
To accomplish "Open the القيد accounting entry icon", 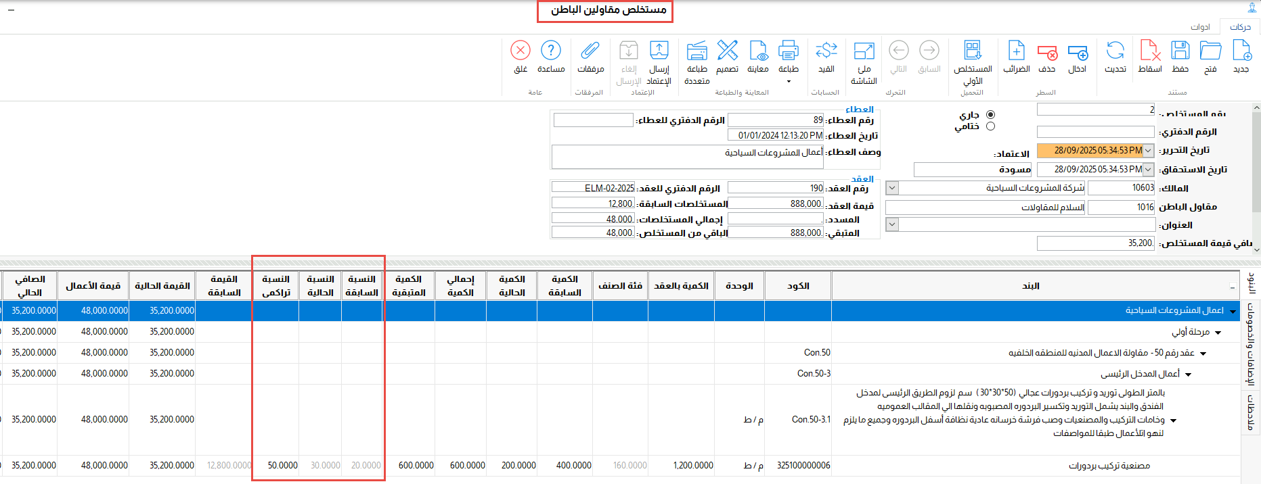I will [826, 51].
